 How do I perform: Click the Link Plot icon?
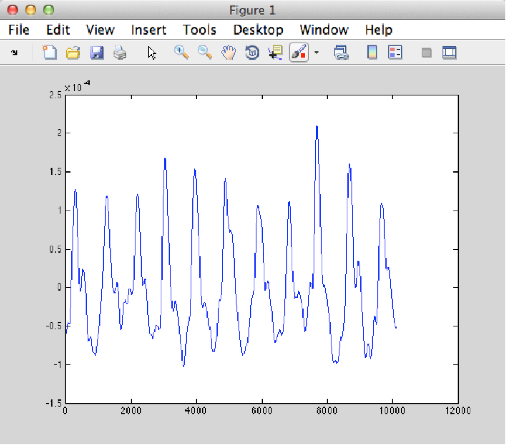tap(341, 53)
